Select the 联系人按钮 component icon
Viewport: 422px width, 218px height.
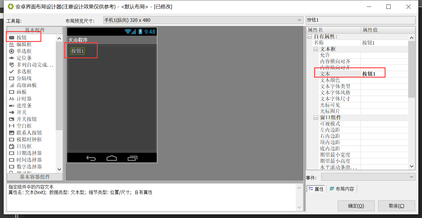pyautogui.click(x=12, y=133)
